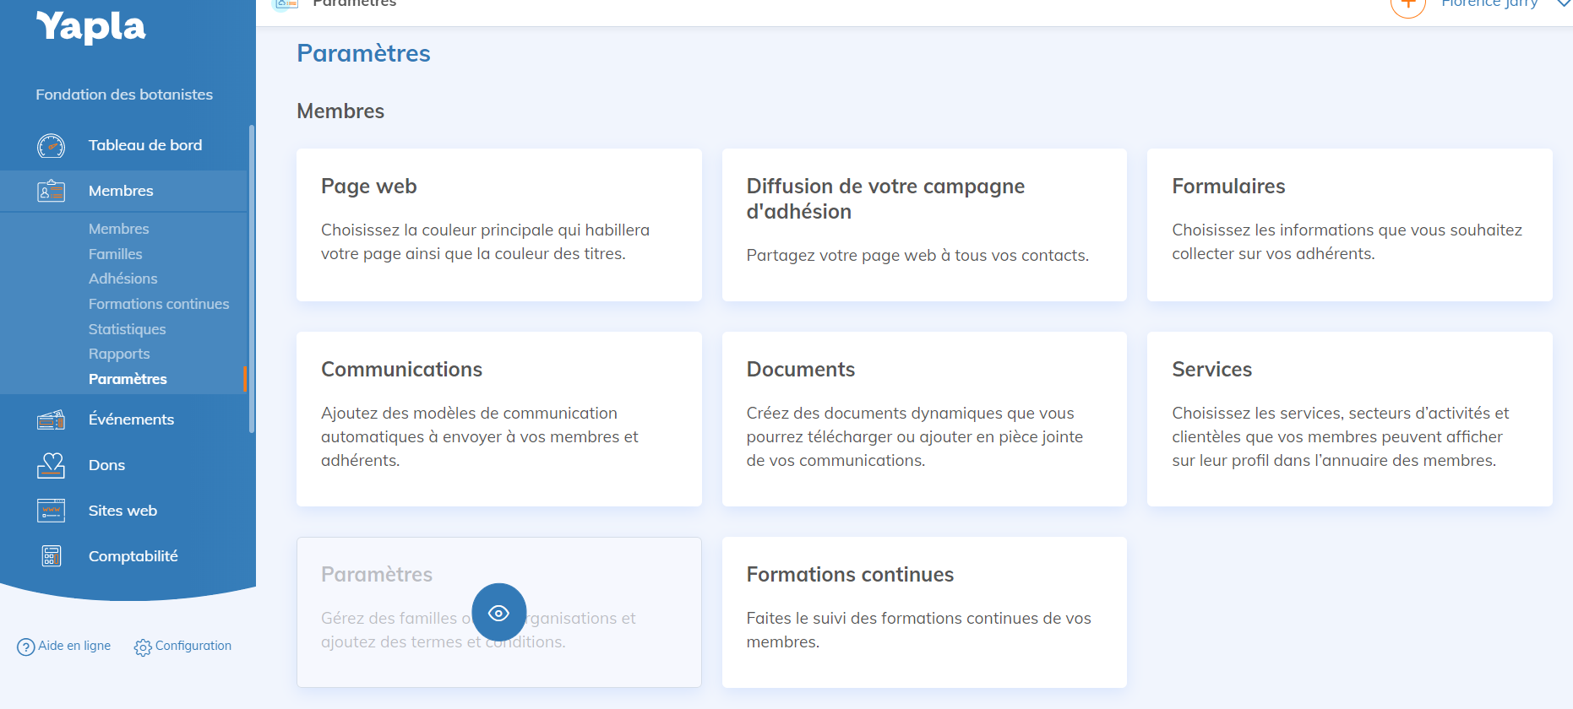Click the Membres ID card icon
Screen dimensions: 1573x709
pos(51,192)
